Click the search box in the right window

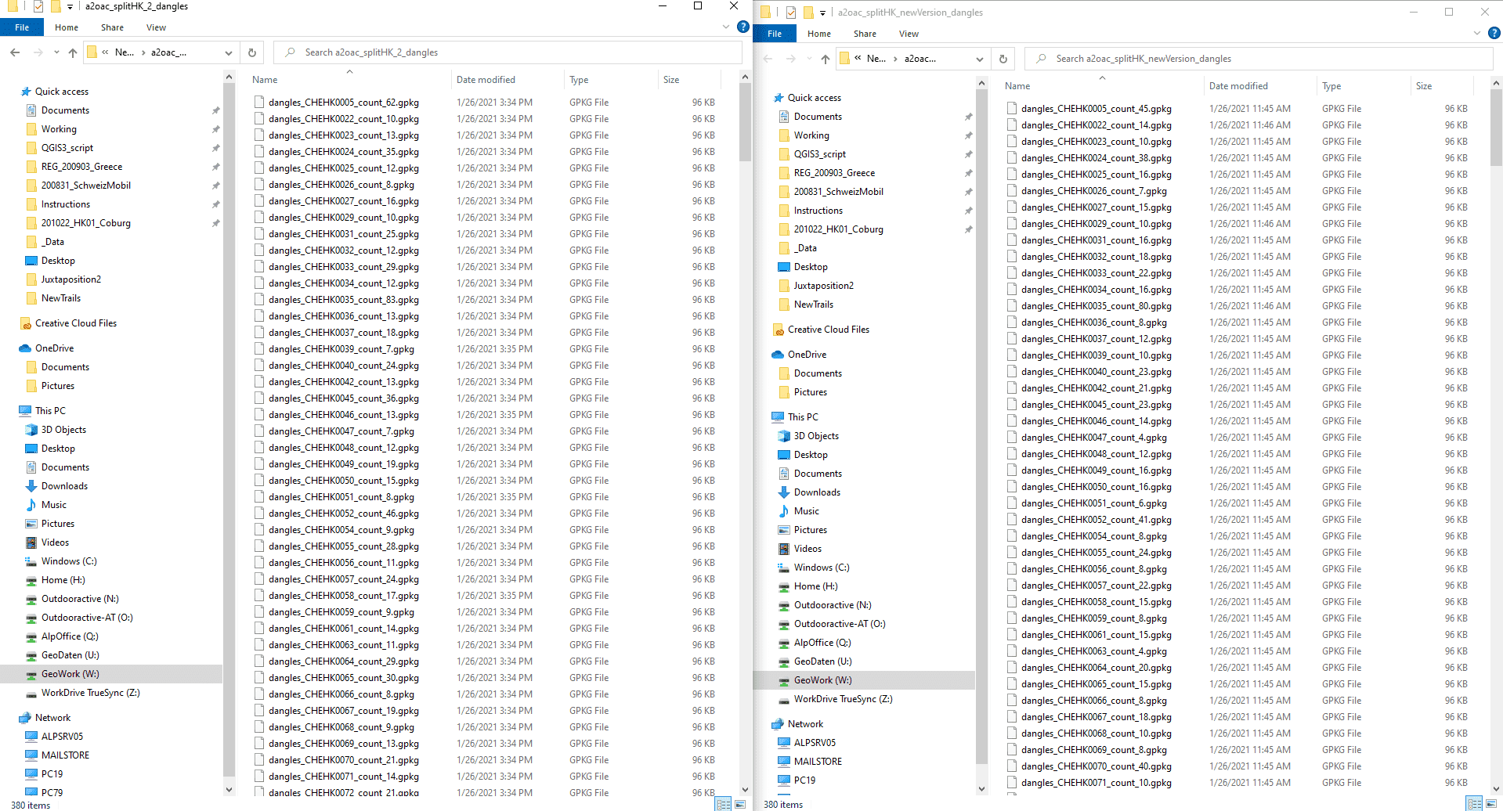coord(1259,59)
